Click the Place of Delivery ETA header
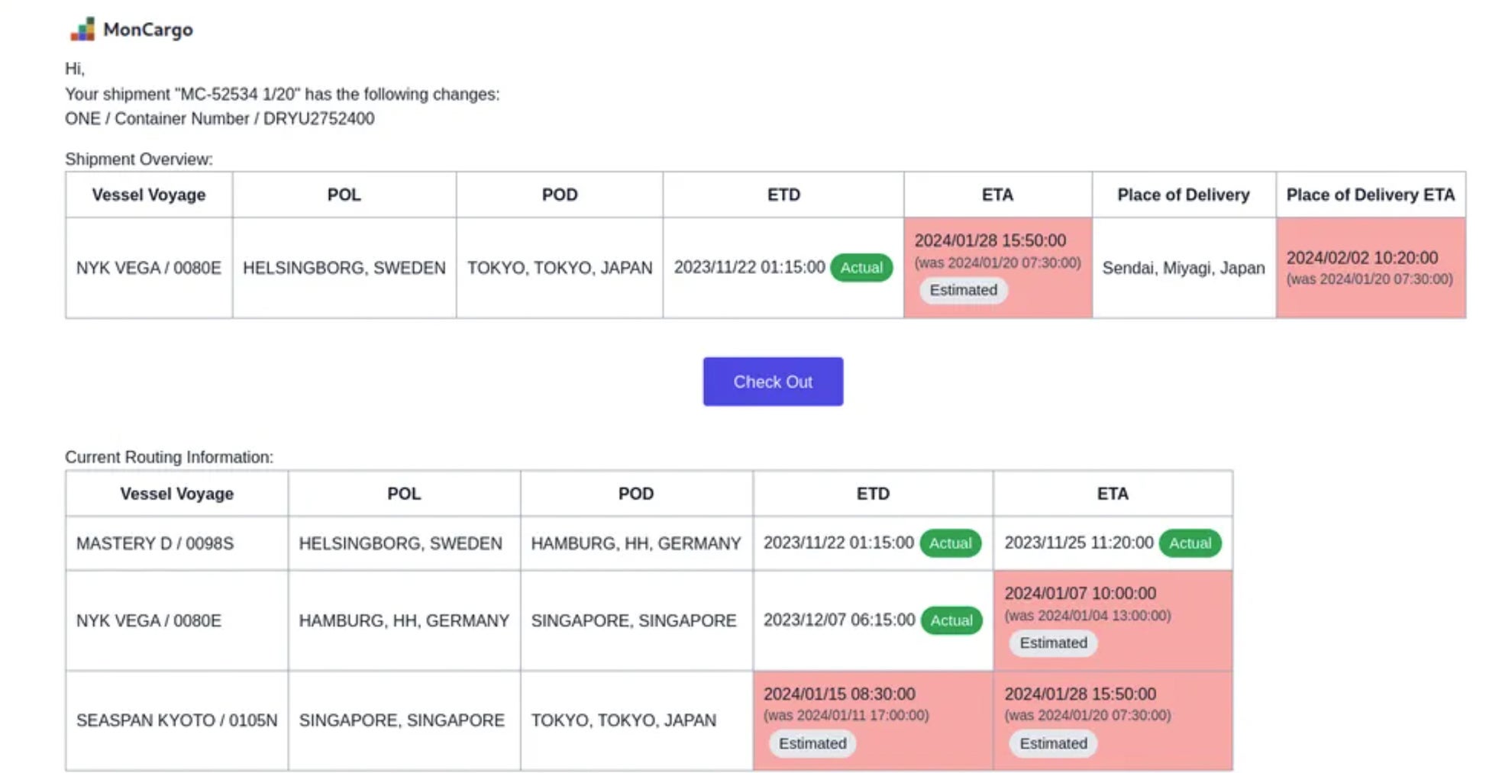The height and width of the screenshot is (773, 1489). point(1370,195)
